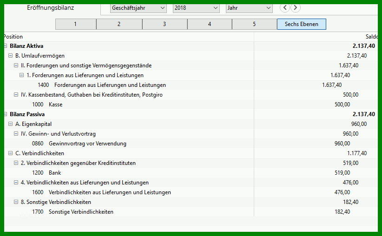
Task: Select account 0860 Gewinnvortrag vor Verwendung
Action: point(191,144)
